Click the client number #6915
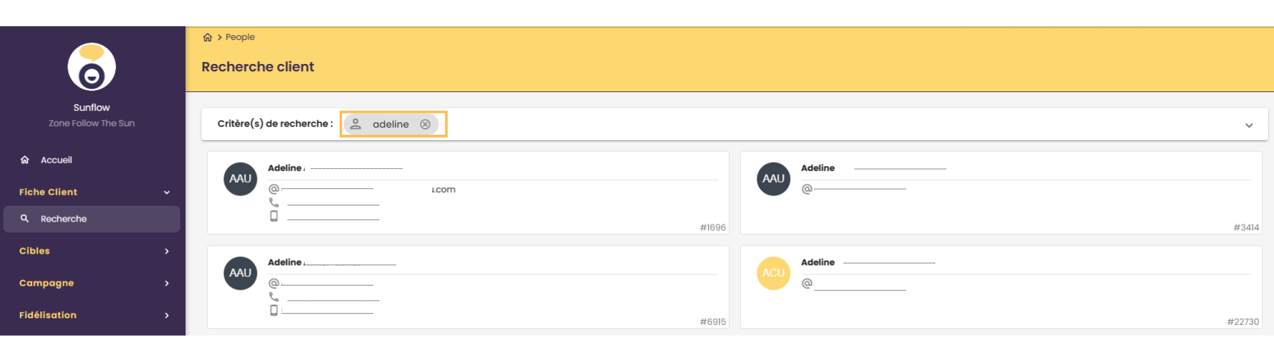This screenshot has width=1274, height=361. tap(713, 322)
